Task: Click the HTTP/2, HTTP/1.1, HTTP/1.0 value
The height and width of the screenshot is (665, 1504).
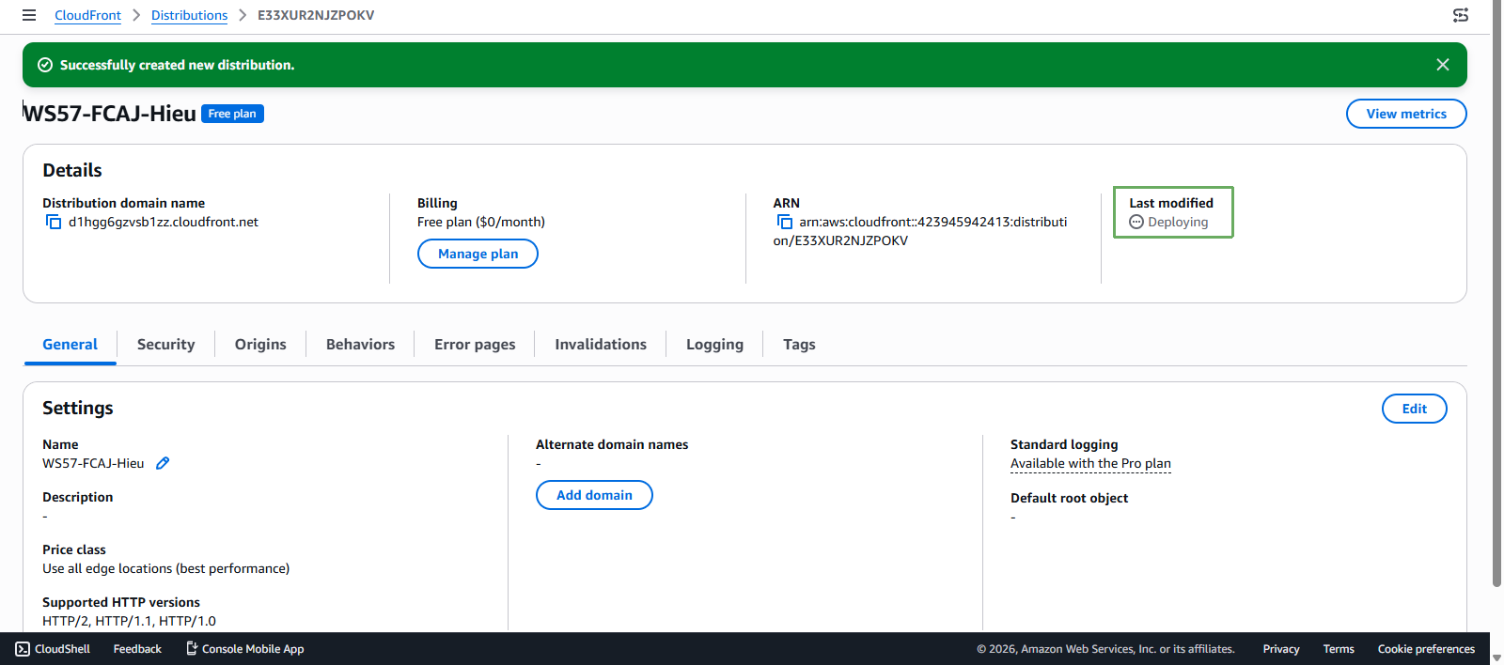Action: point(129,621)
